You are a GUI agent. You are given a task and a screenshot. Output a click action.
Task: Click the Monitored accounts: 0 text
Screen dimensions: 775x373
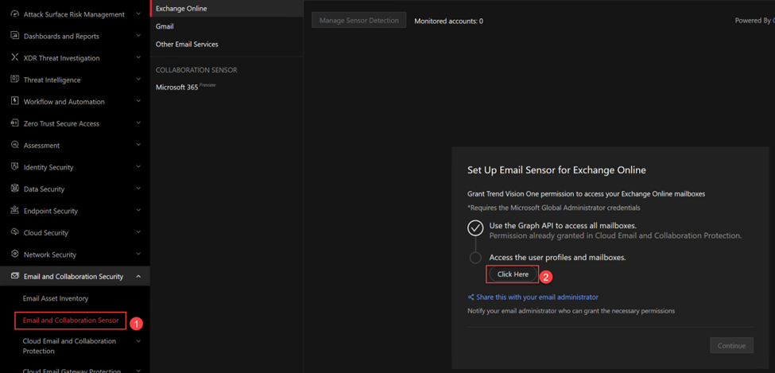tap(449, 21)
